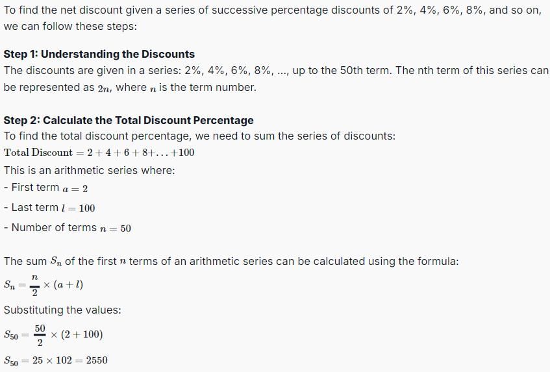This screenshot has width=550, height=372.
Task: Click the inline 2n expression in Step 1
Action: click(105, 88)
